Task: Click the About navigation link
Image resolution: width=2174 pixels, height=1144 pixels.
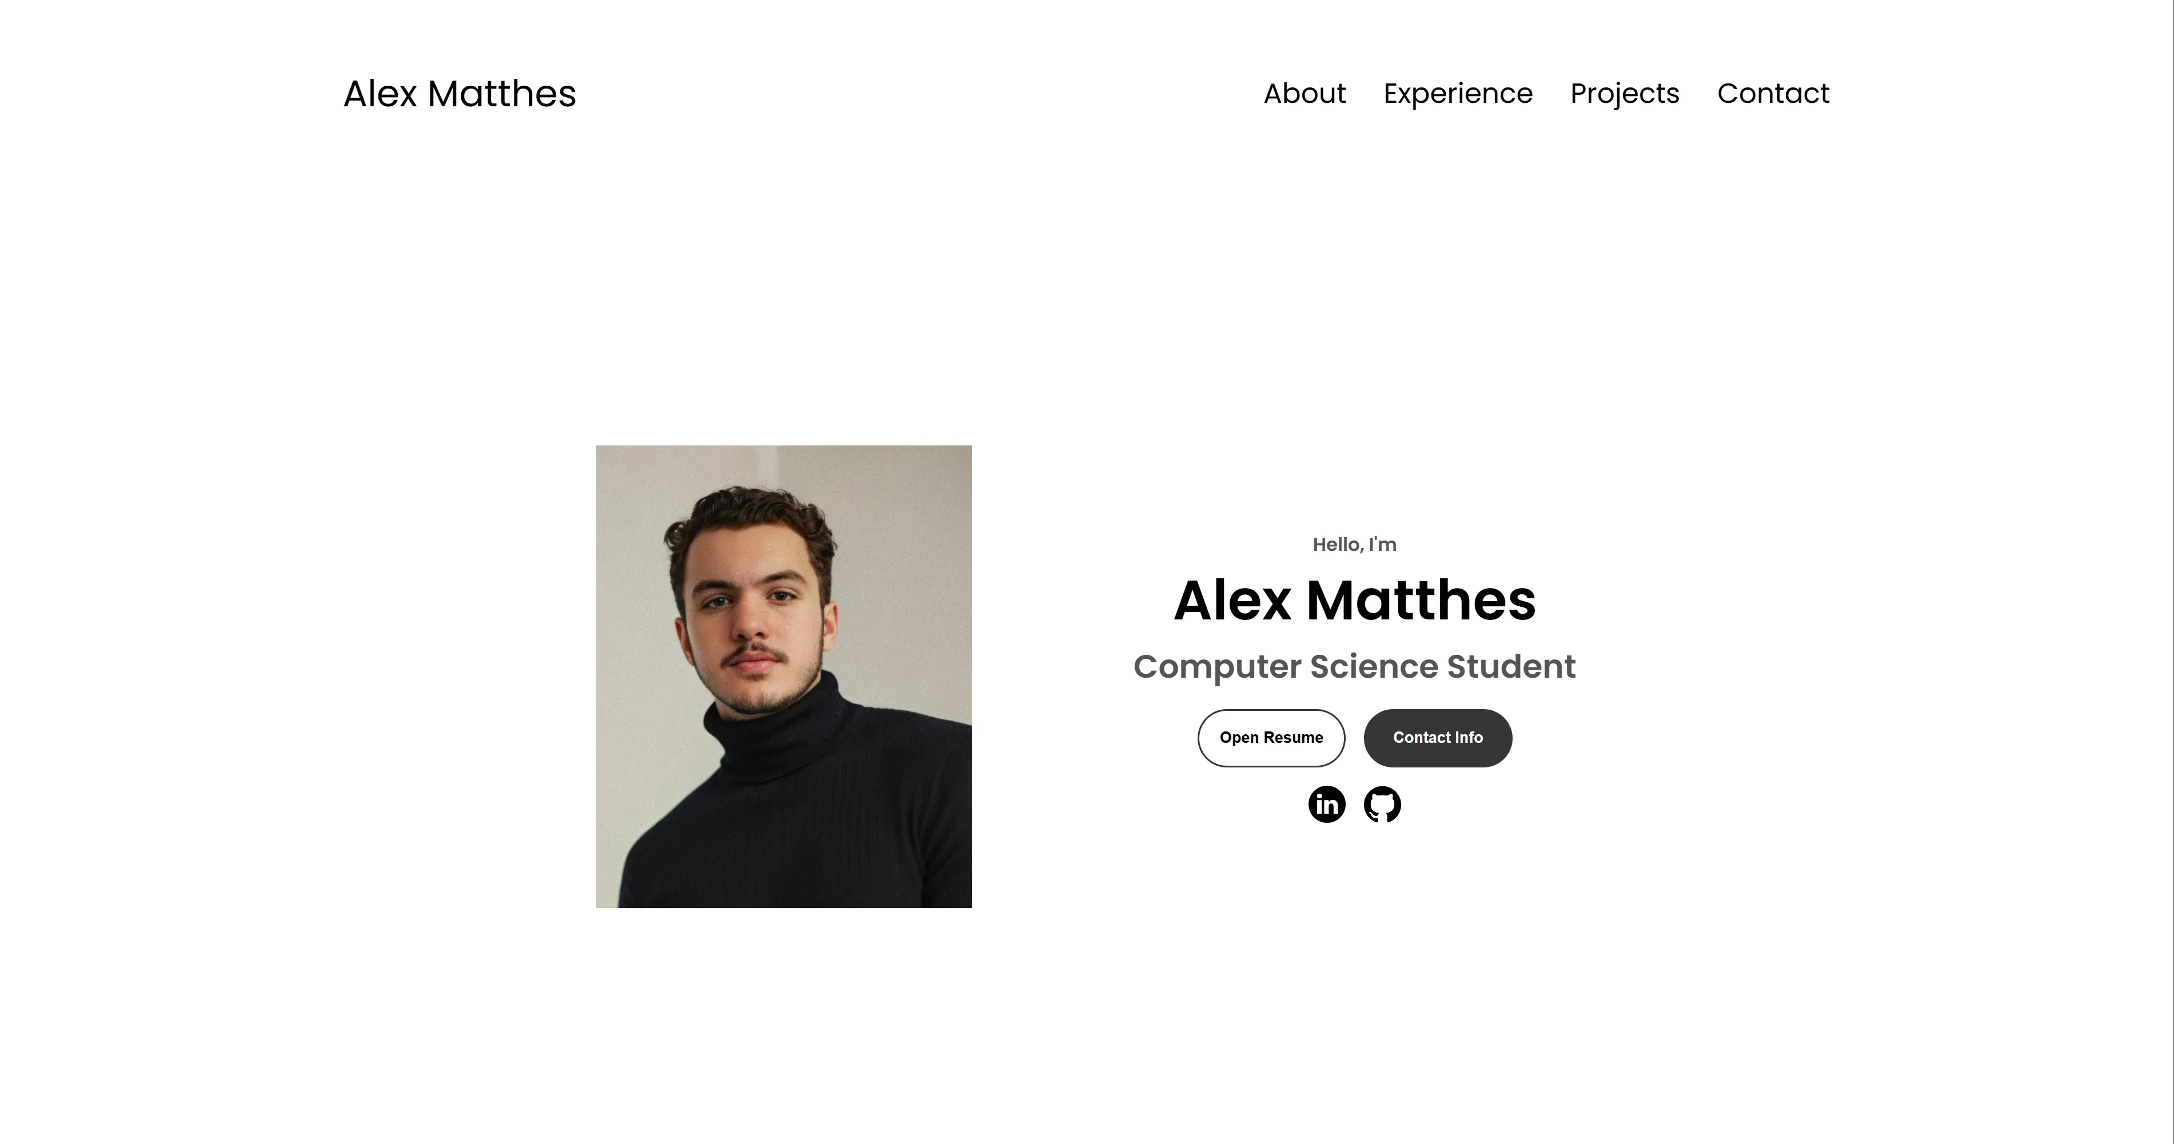Action: coord(1305,94)
